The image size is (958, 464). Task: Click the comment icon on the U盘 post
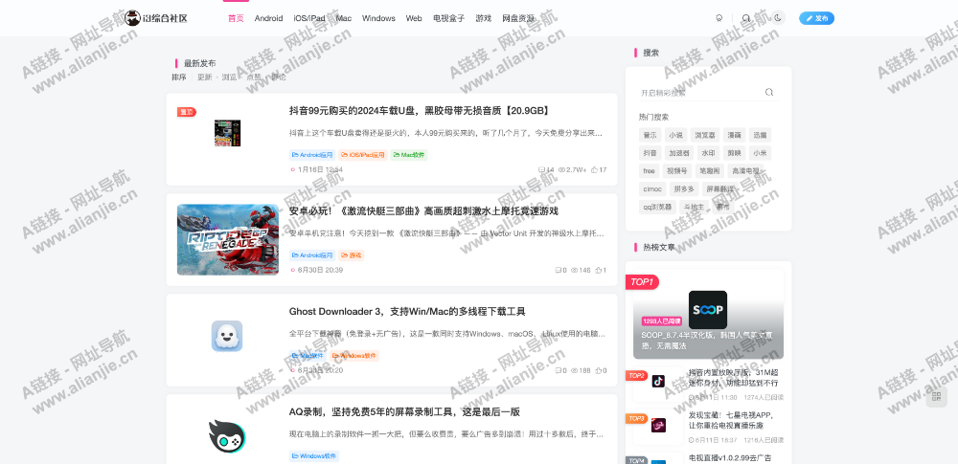[x=541, y=169]
